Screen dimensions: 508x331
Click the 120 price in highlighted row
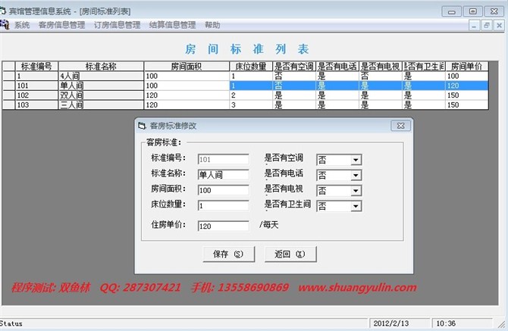pyautogui.click(x=467, y=86)
